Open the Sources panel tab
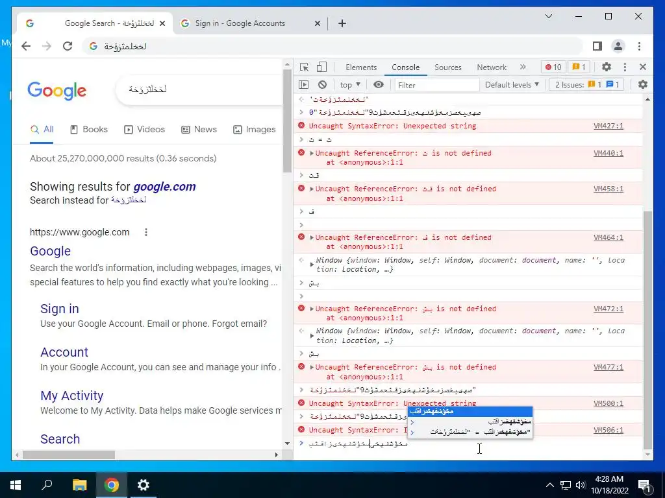 tap(448, 67)
